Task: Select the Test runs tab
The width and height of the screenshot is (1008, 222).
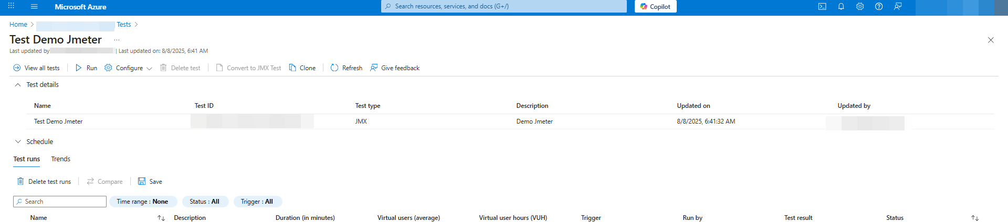Action: coord(27,159)
